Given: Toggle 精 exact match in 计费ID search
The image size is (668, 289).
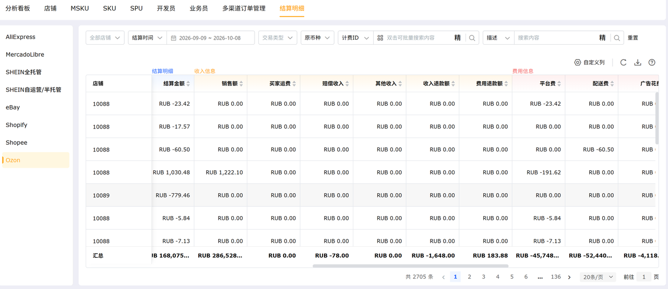Looking at the screenshot, I should coord(458,38).
